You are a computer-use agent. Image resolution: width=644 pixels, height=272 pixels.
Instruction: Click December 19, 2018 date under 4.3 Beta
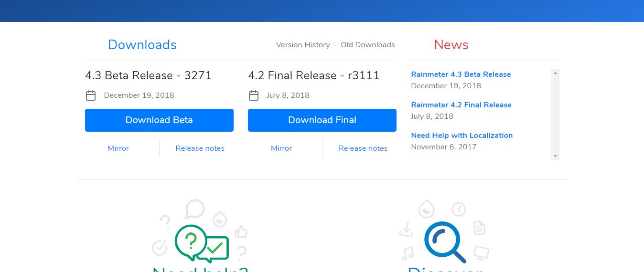(x=139, y=95)
